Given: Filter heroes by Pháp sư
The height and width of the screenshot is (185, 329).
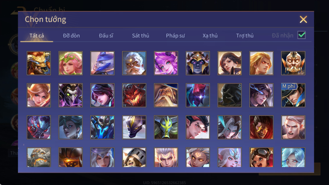Looking at the screenshot, I should 175,36.
